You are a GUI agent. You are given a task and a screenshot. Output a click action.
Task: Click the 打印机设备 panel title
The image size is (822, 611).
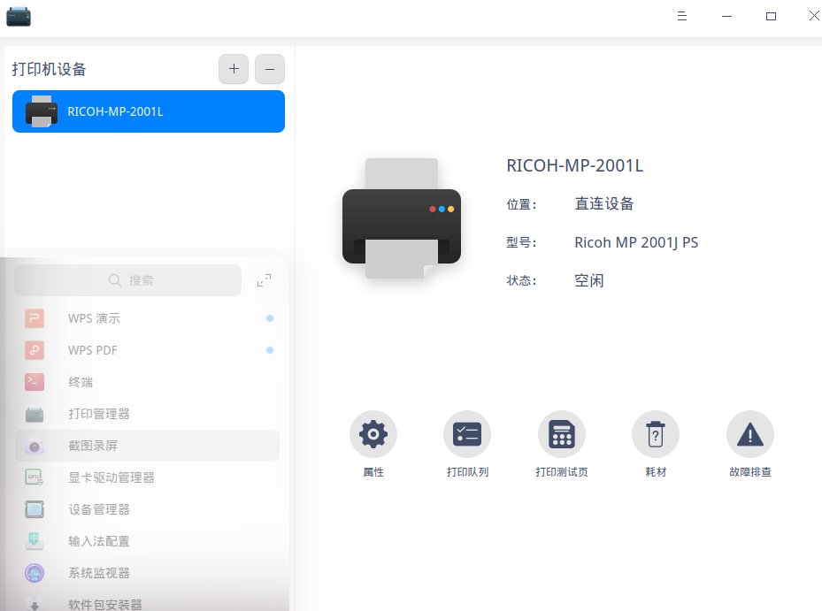click(x=49, y=69)
